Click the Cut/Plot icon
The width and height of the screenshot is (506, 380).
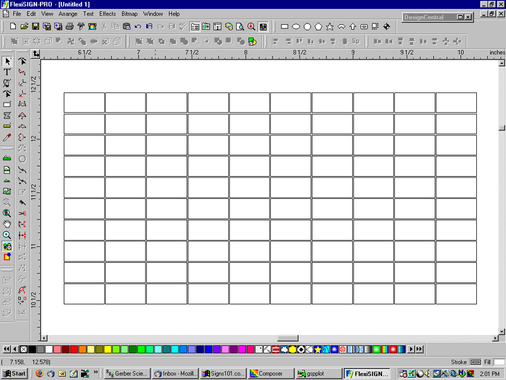(81, 27)
